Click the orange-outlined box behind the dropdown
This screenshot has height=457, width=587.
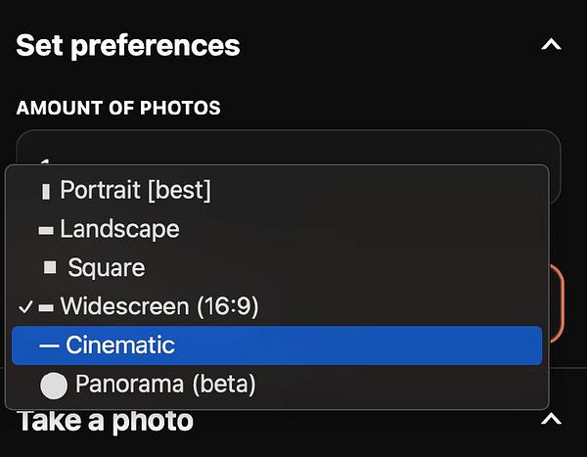coord(556,303)
